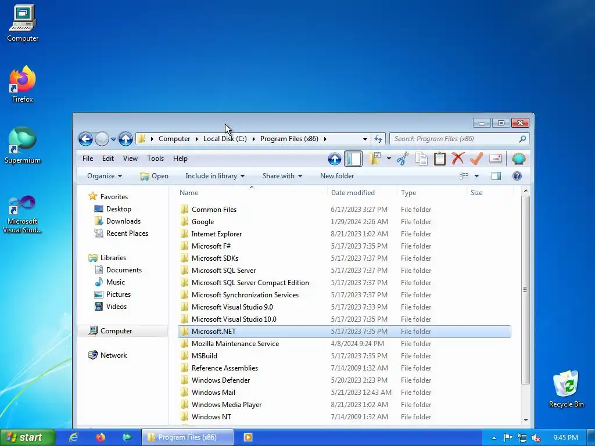Expand the arrow after Local Disk (C:) breadcrumb

[254, 139]
